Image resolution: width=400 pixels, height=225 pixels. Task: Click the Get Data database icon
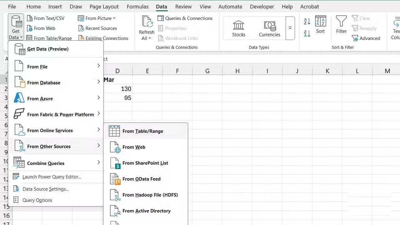(x=16, y=21)
